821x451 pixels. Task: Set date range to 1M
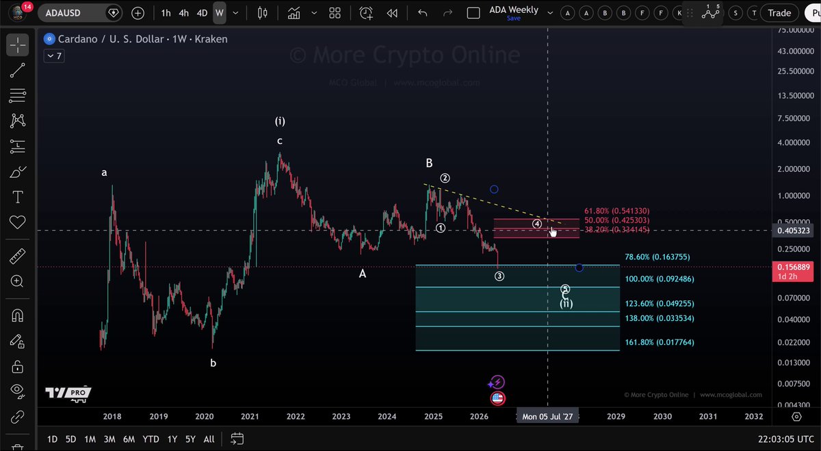tap(90, 439)
